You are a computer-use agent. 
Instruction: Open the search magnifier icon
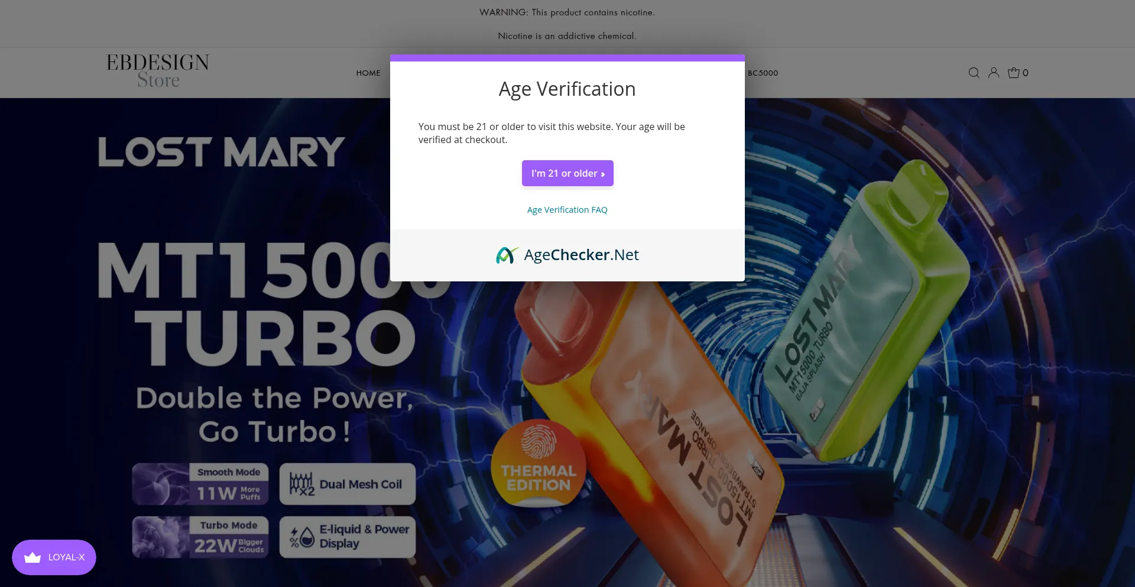[x=974, y=73]
